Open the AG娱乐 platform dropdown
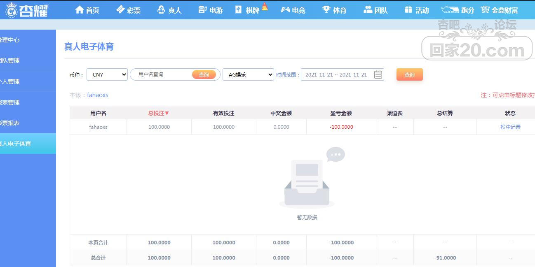The height and width of the screenshot is (267, 535). [x=248, y=74]
